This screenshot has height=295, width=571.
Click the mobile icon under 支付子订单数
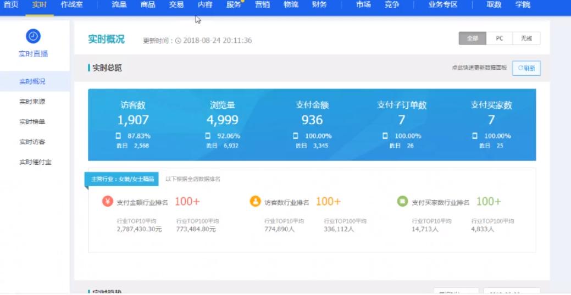pos(385,136)
